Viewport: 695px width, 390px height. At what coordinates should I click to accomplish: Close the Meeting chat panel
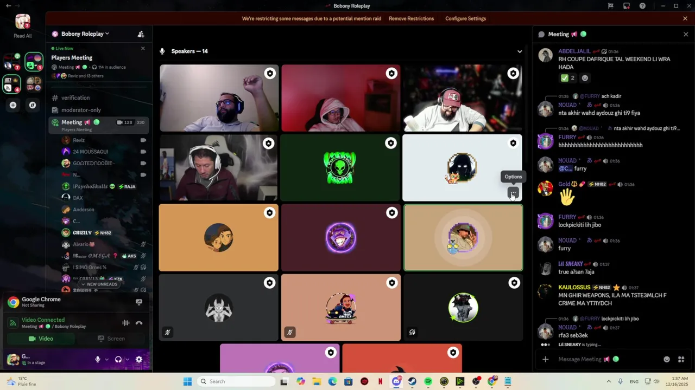point(685,34)
